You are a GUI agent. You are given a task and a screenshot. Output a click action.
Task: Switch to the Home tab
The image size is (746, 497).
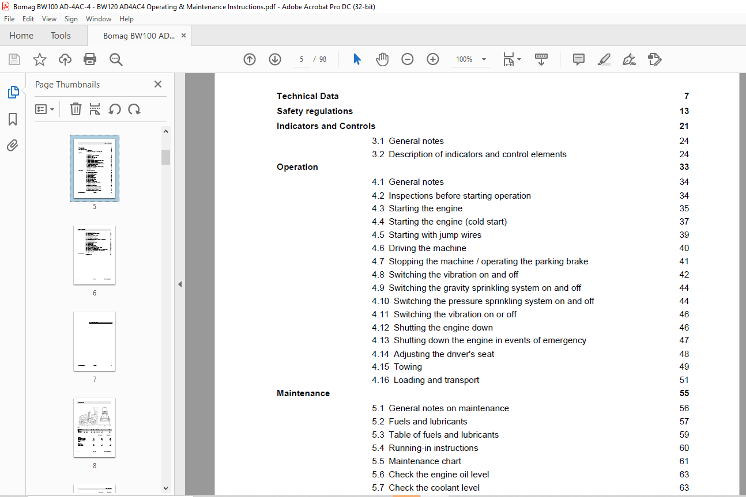coord(21,36)
